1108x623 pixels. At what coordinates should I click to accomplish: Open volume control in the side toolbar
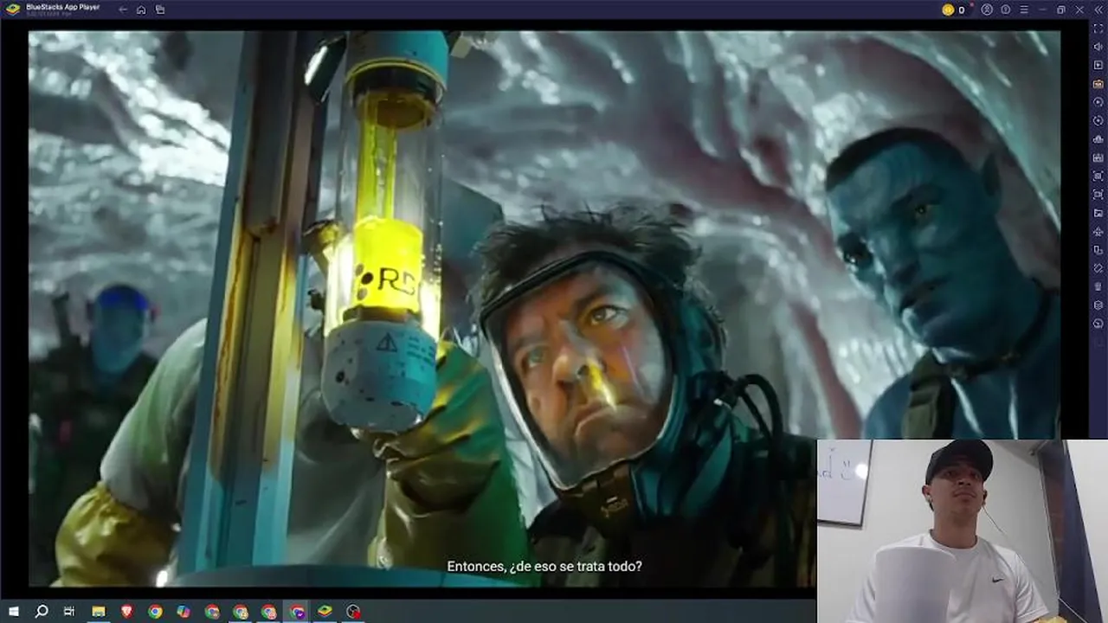[1098, 47]
